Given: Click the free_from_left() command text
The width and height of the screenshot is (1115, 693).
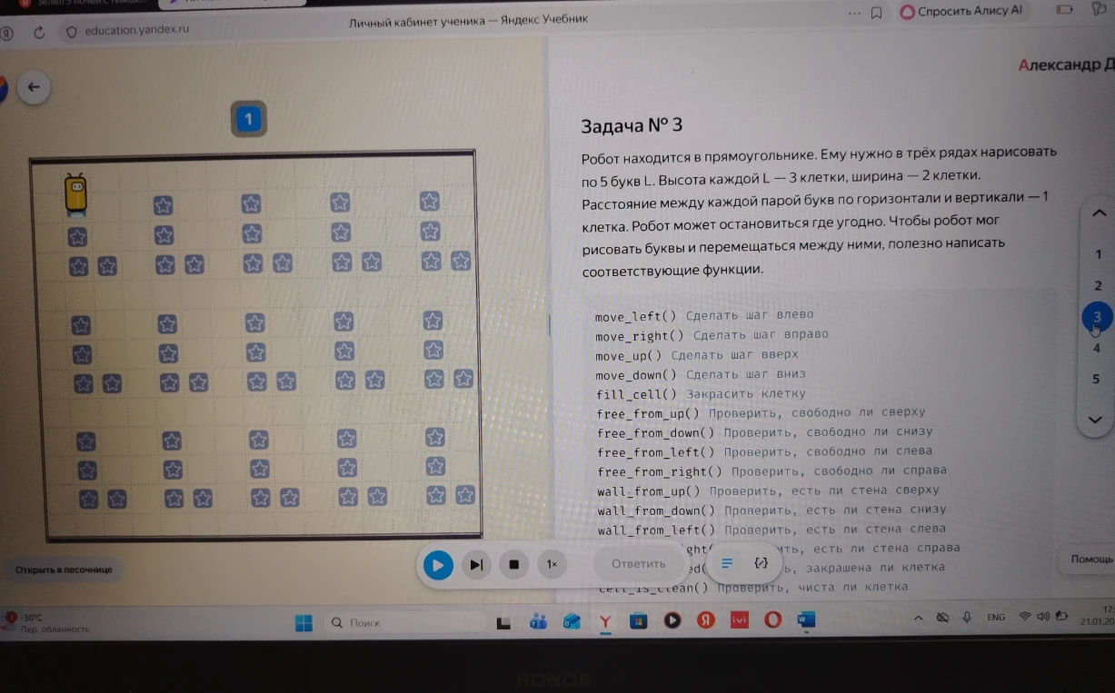Looking at the screenshot, I should 656,452.
